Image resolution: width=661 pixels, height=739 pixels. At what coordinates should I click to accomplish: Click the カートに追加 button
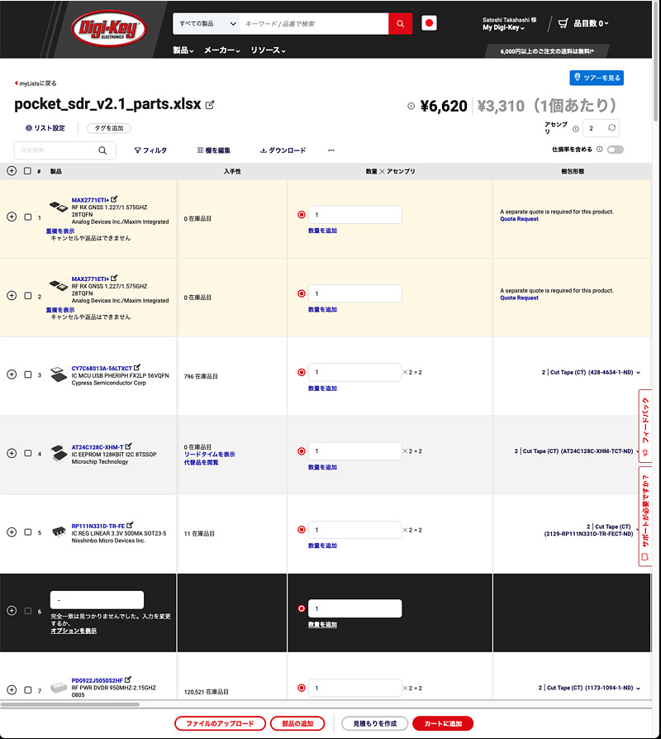(443, 723)
